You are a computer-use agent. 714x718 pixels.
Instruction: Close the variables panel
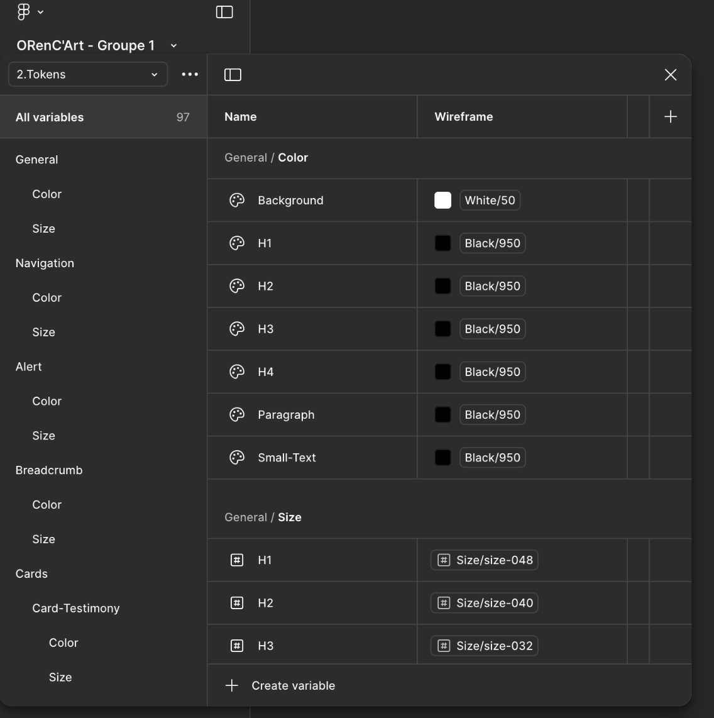pyautogui.click(x=671, y=75)
